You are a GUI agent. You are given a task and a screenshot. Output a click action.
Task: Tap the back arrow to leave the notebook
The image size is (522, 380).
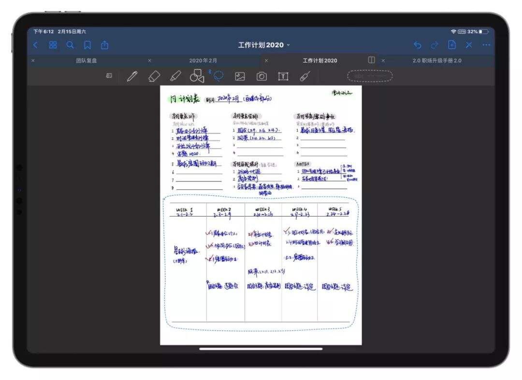point(36,45)
